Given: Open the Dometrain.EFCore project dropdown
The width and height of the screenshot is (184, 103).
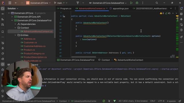Looking at the screenshot, I should coord(38,3).
